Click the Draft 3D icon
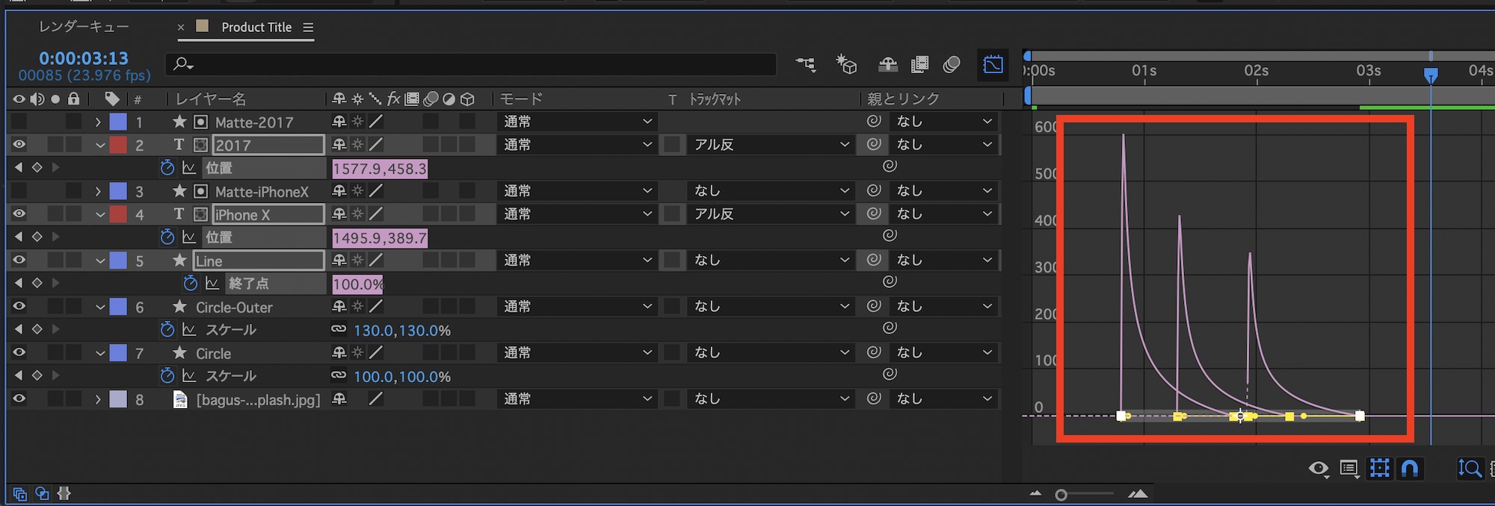Image resolution: width=1495 pixels, height=506 pixels. pos(846,65)
